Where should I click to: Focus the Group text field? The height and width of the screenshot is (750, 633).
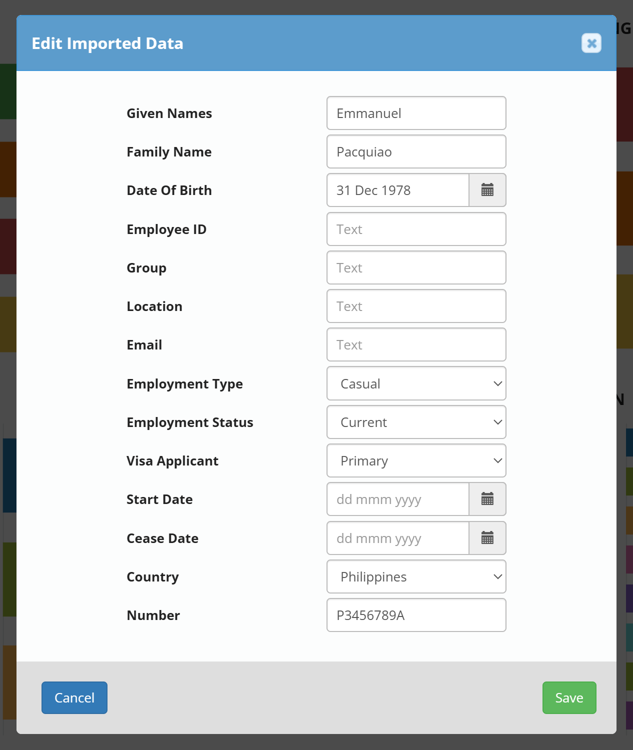(416, 267)
